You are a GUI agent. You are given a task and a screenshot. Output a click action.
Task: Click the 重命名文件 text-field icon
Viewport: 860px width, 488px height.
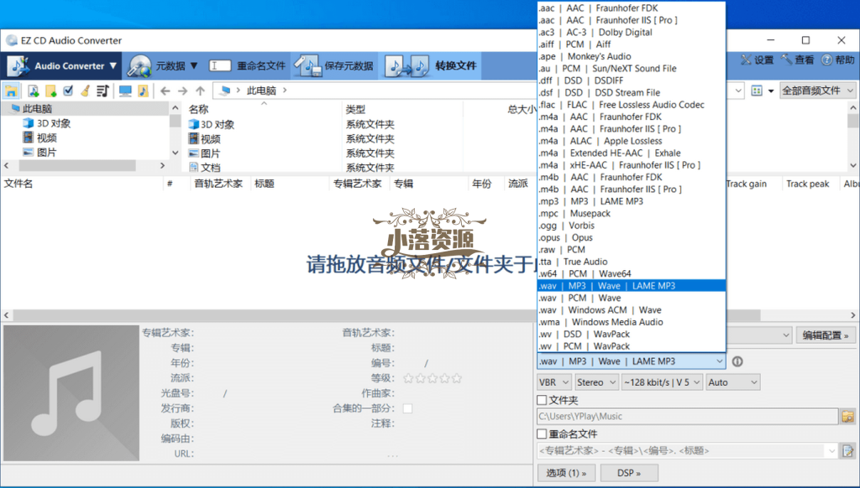pyautogui.click(x=220, y=65)
